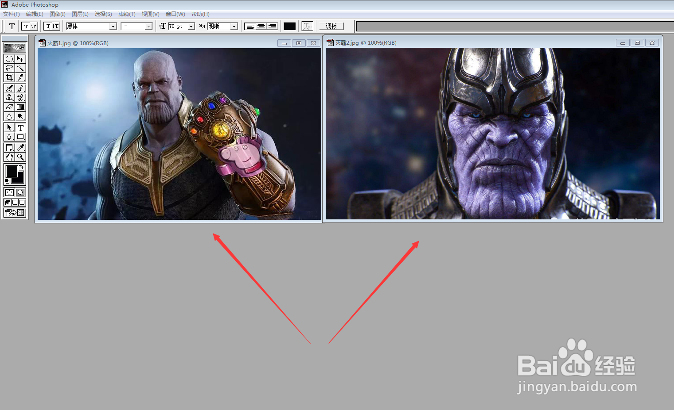Click the Type tool preset icon in options bar

pos(12,26)
